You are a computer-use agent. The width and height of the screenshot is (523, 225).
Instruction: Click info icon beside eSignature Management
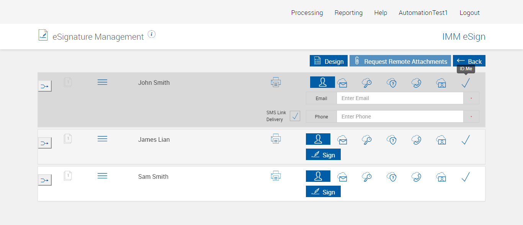(x=152, y=34)
